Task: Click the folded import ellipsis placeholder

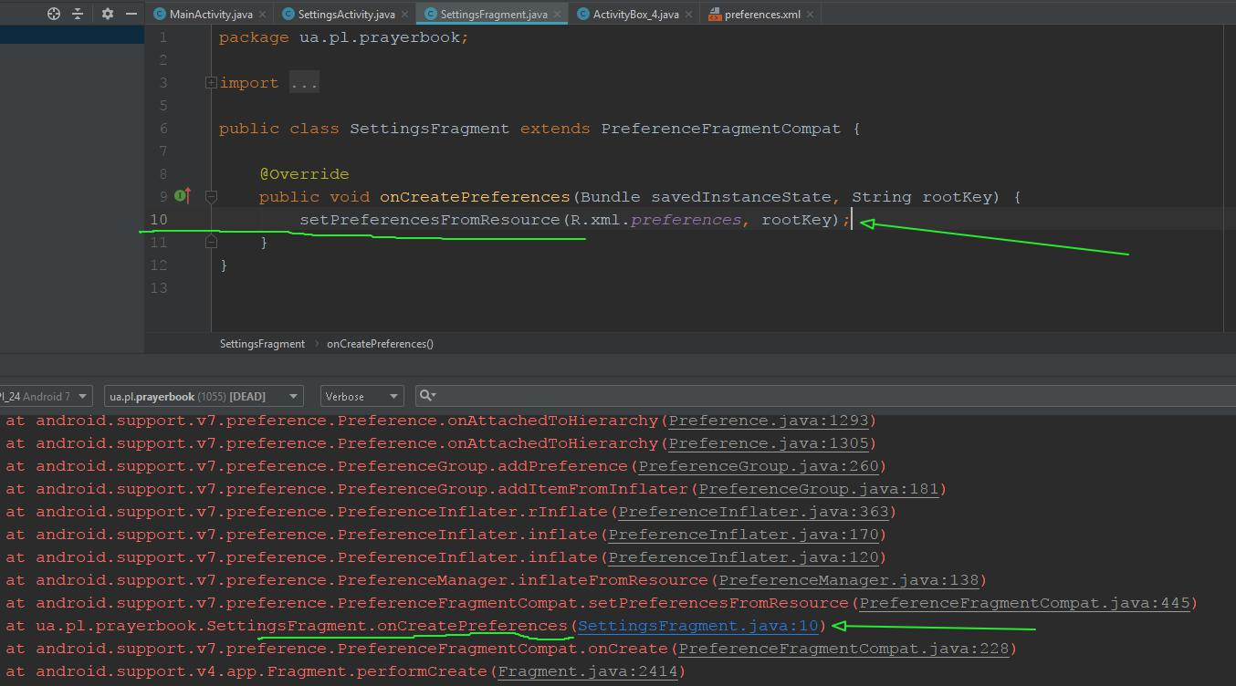Action: pyautogui.click(x=304, y=83)
